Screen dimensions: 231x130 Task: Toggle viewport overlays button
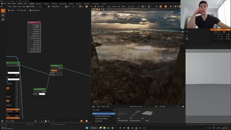pyautogui.click(x=166, y=6)
